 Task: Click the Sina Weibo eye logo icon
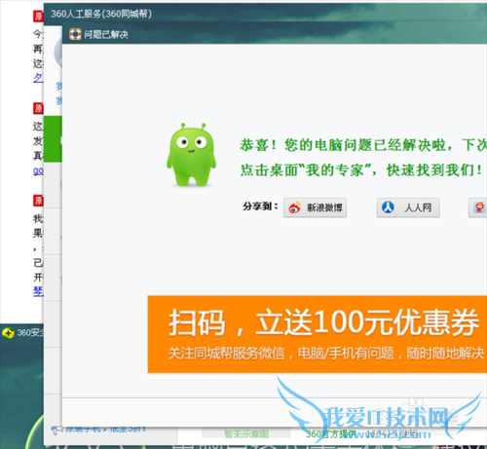pos(295,207)
